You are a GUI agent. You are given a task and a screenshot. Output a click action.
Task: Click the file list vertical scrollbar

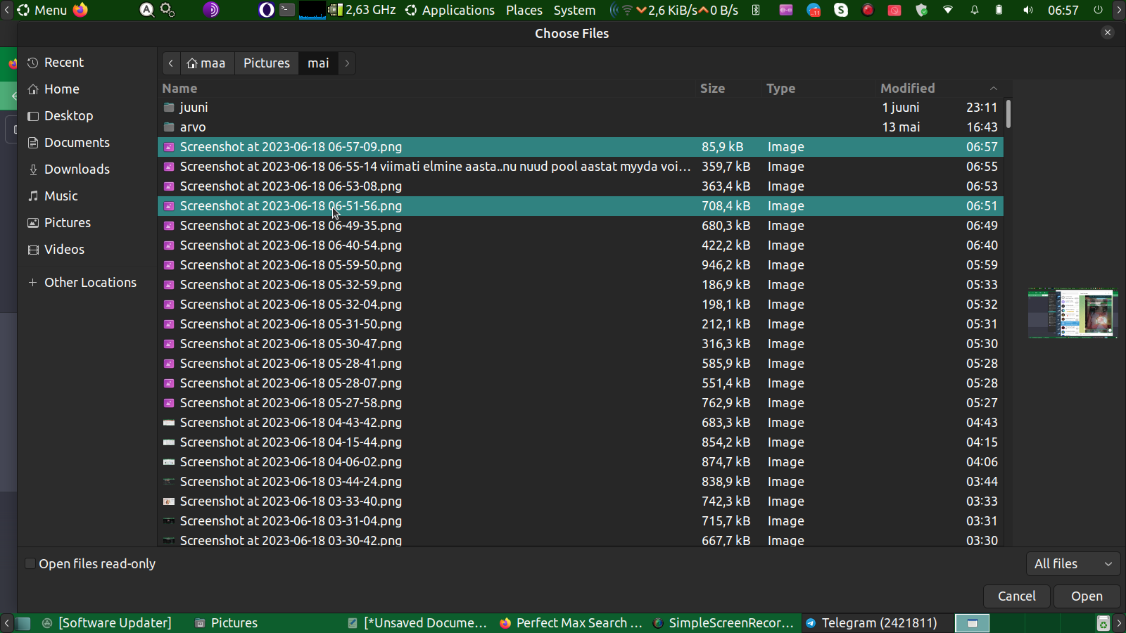(1008, 114)
